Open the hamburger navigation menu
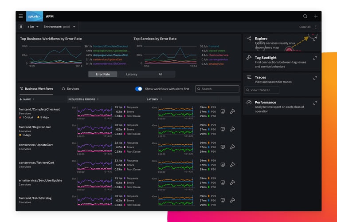Image resolution: width=337 pixels, height=222 pixels. [21, 16]
